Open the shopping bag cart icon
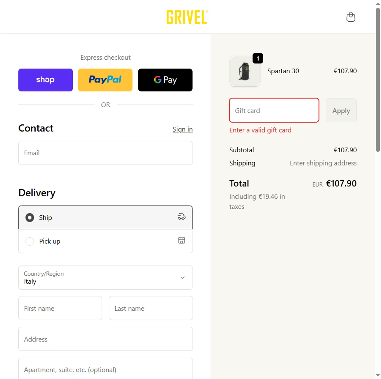 pos(351,17)
